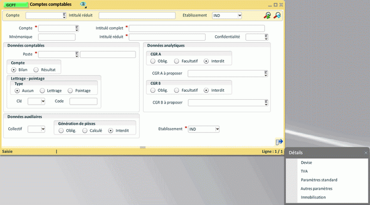Screen dimensions: 370x205
Task: Expand the Clé dropdown
Action: pyautogui.click(x=43, y=101)
